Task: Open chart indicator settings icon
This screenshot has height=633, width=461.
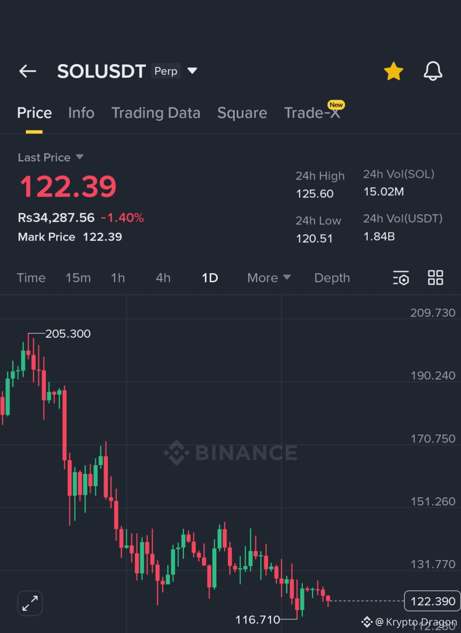Action: [x=401, y=278]
